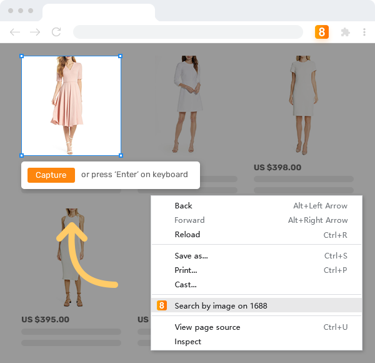375x363 pixels.
Task: Click the browser forward arrow
Action: [x=36, y=32]
